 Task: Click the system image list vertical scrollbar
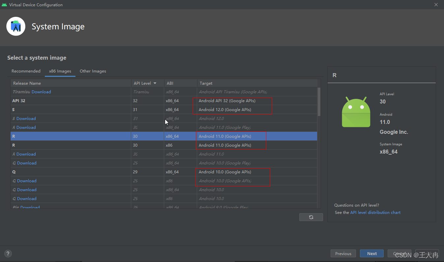(319, 102)
